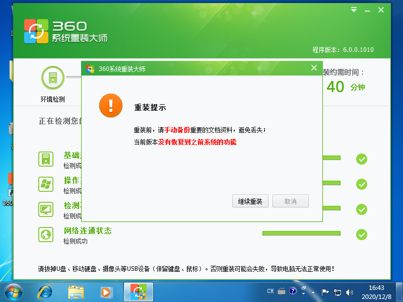The image size is (403, 302).
Task: Click the warning exclamation icon in dialog
Action: (111, 106)
